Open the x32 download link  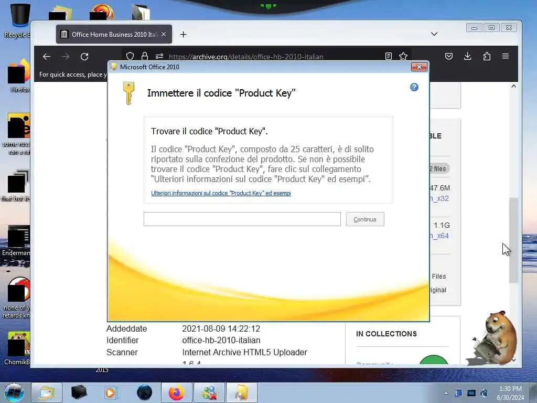(440, 198)
